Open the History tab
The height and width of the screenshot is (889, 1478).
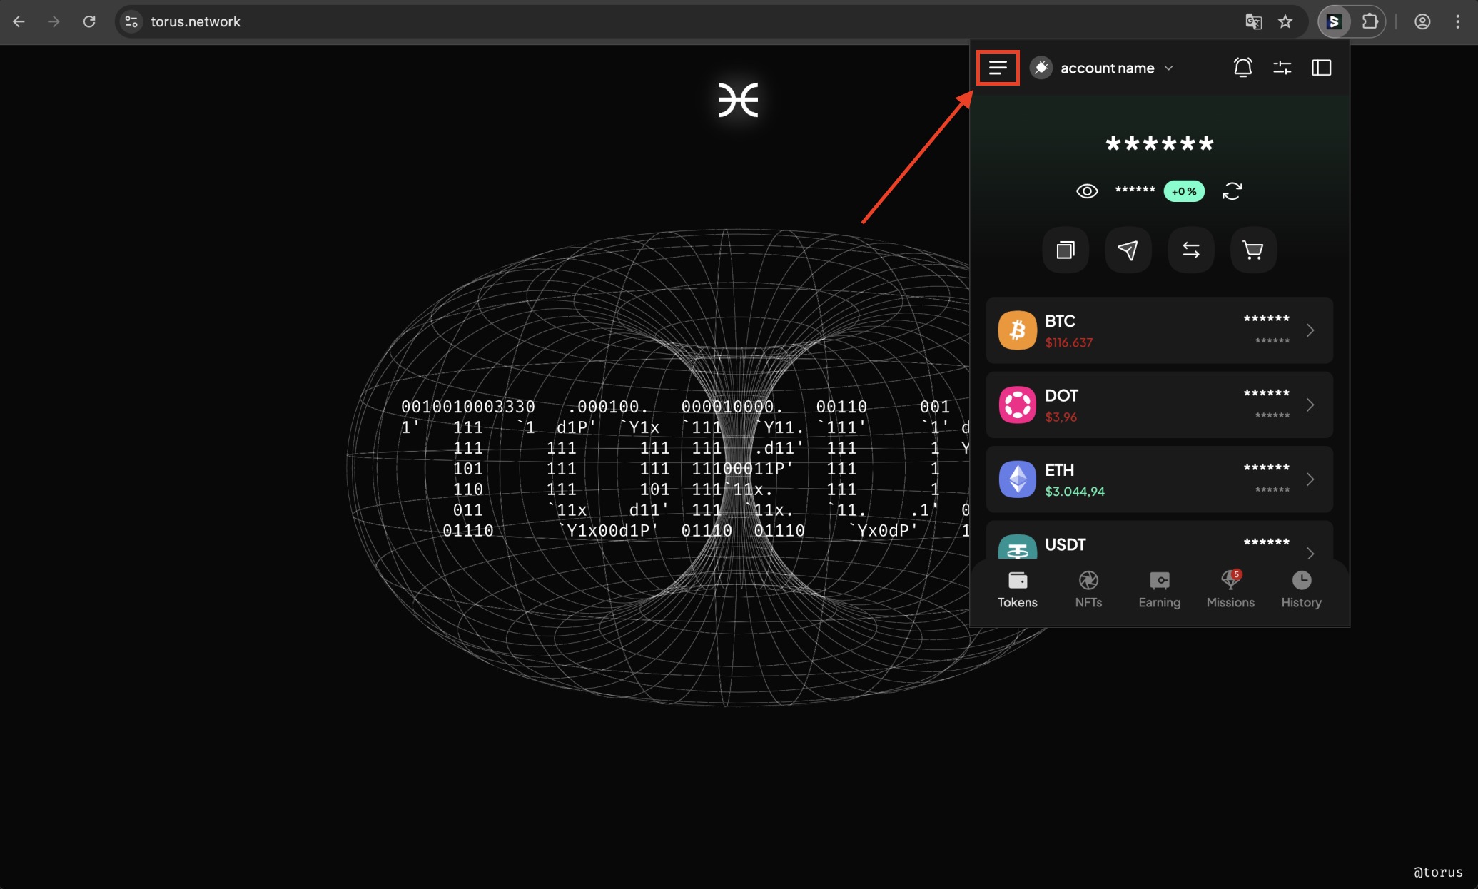[x=1301, y=588]
